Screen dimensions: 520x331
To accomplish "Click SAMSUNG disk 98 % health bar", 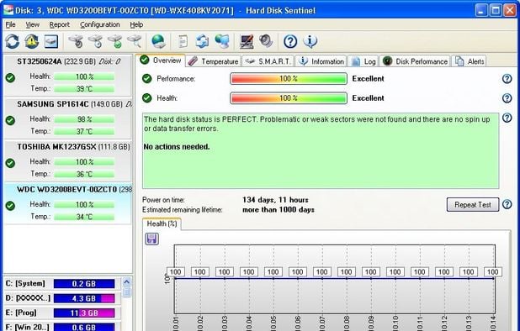I will click(84, 119).
